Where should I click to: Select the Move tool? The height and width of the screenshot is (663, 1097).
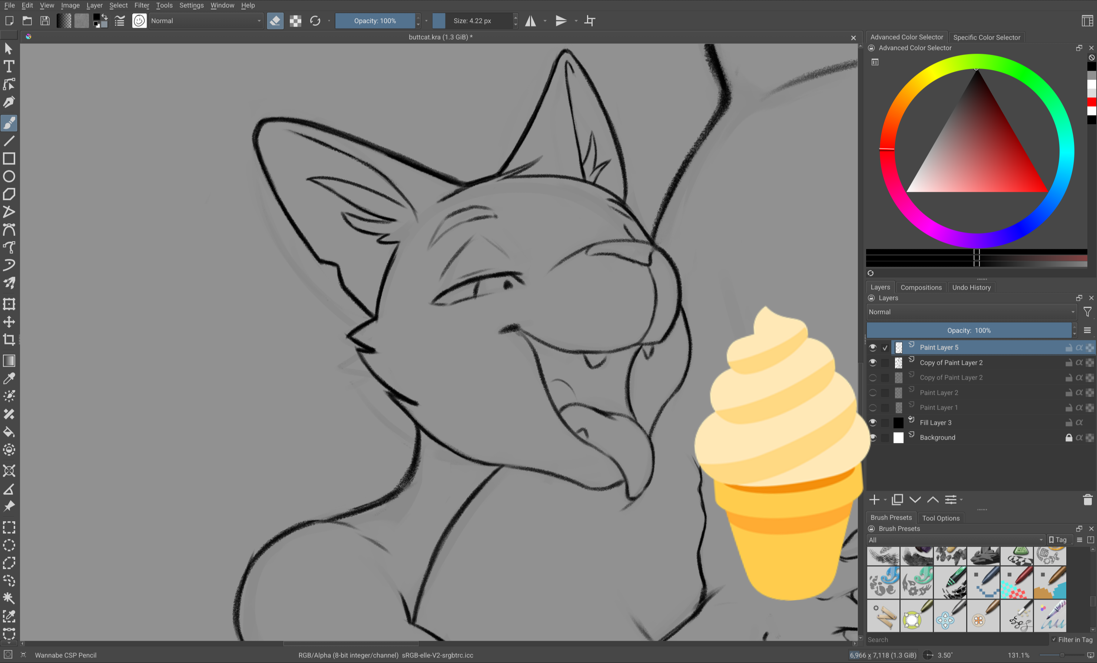pos(9,322)
